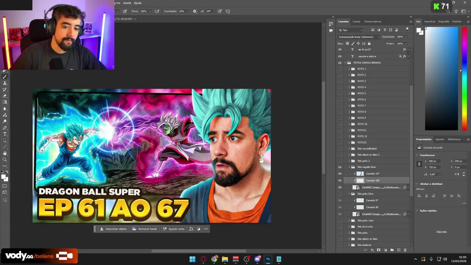The image size is (471, 265).
Task: Lock all padlock icon
Action: [369, 43]
